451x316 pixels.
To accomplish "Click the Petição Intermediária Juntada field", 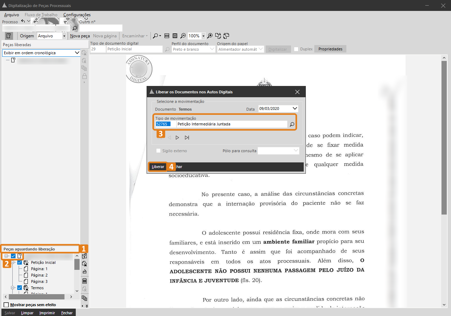I will tap(232, 124).
